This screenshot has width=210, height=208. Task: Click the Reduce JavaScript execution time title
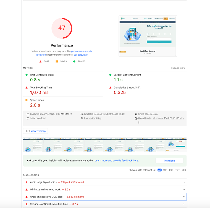point(49,204)
